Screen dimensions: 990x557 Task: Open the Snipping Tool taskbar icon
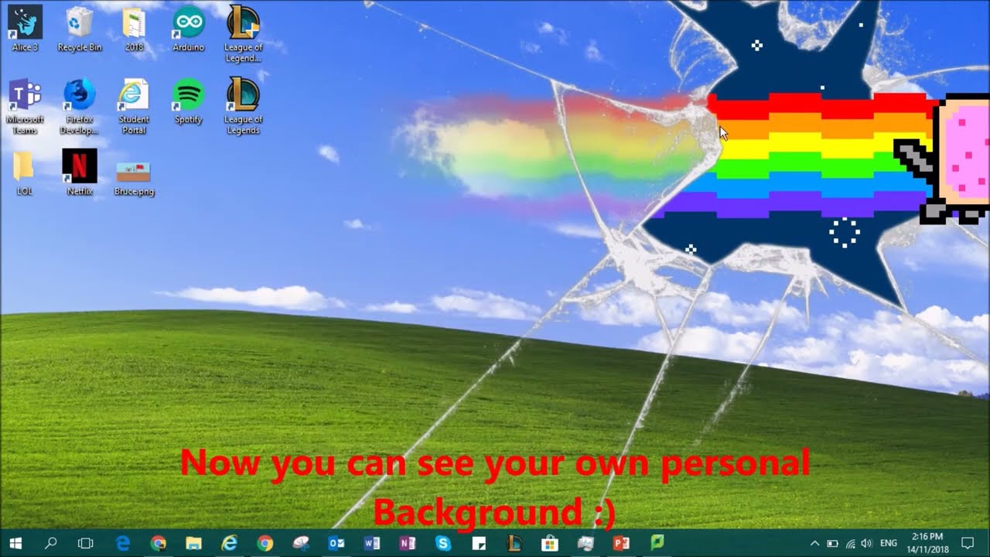click(301, 543)
